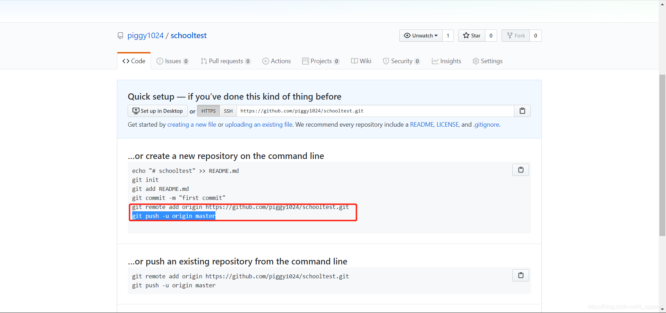The image size is (666, 313).
Task: Select the HTTPS clone protocol
Action: [208, 111]
